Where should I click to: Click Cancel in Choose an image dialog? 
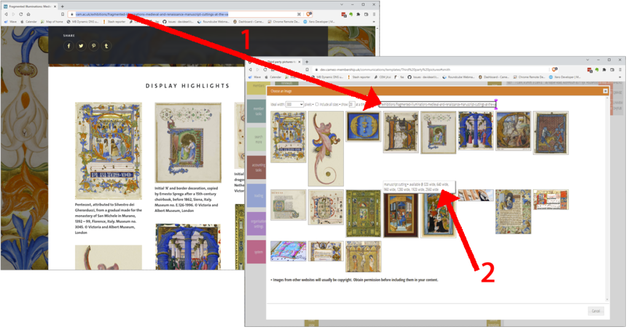596,311
